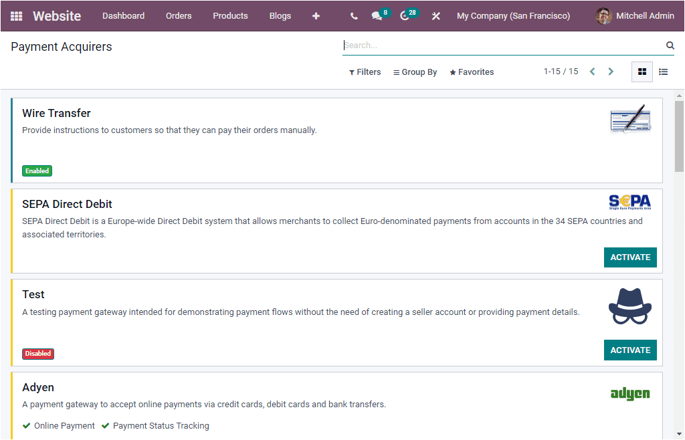Activate the Test payment gateway

point(630,350)
